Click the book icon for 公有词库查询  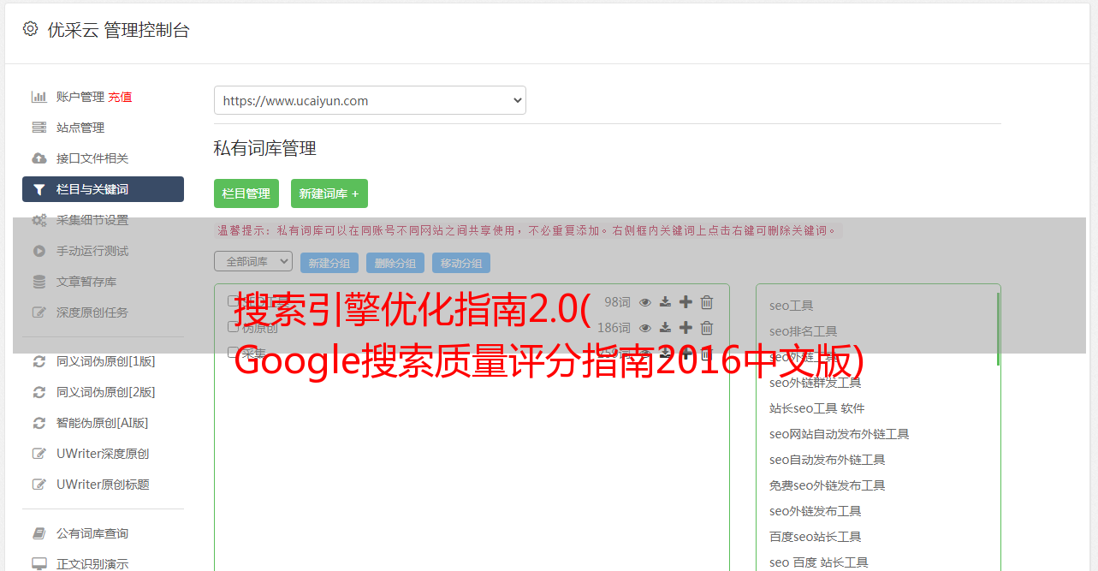(39, 533)
